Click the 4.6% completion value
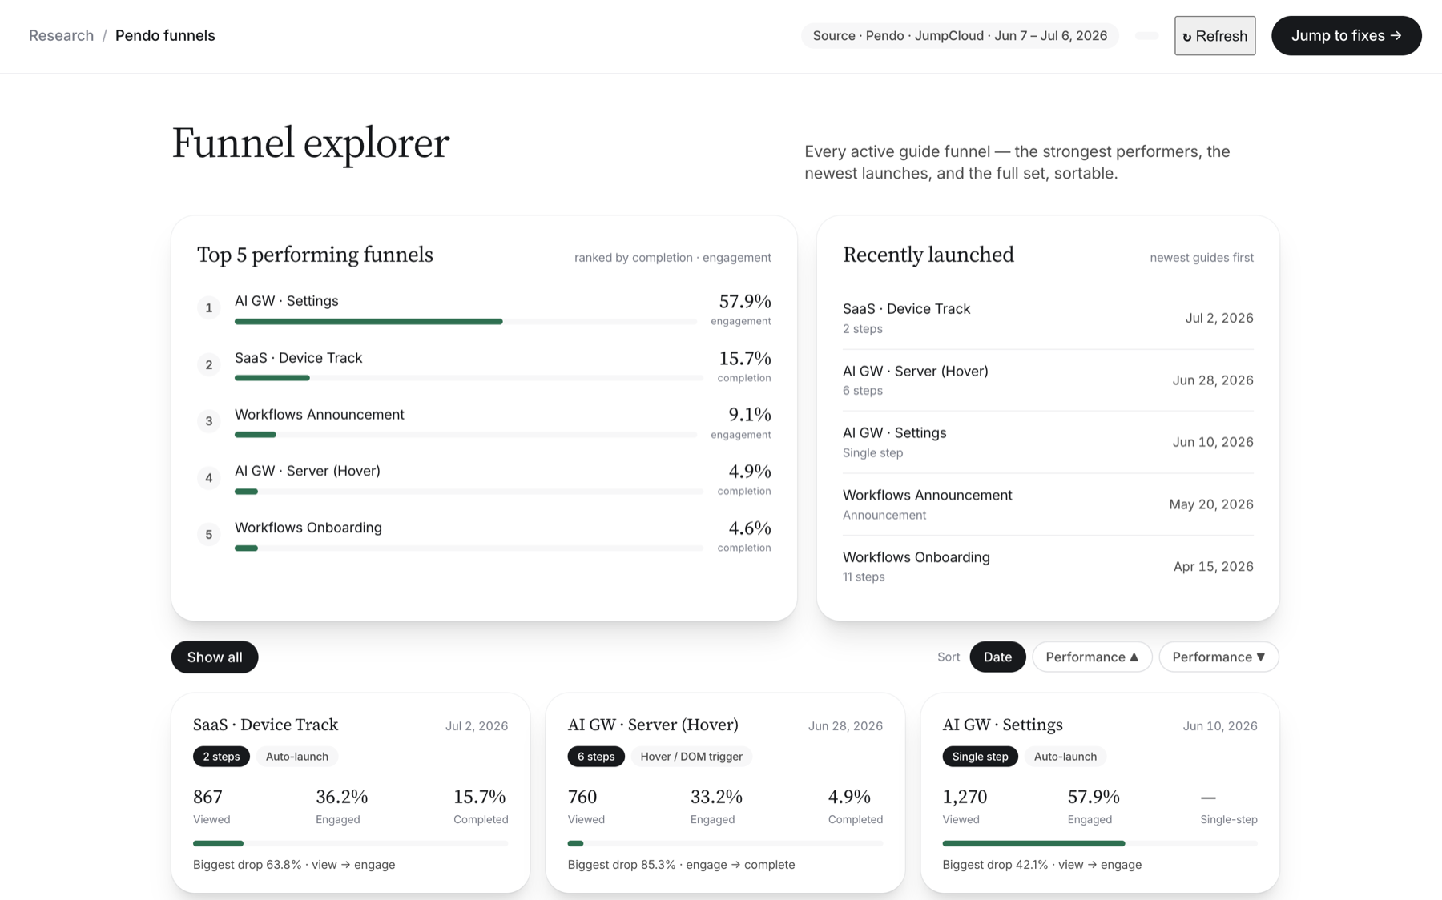 (749, 528)
